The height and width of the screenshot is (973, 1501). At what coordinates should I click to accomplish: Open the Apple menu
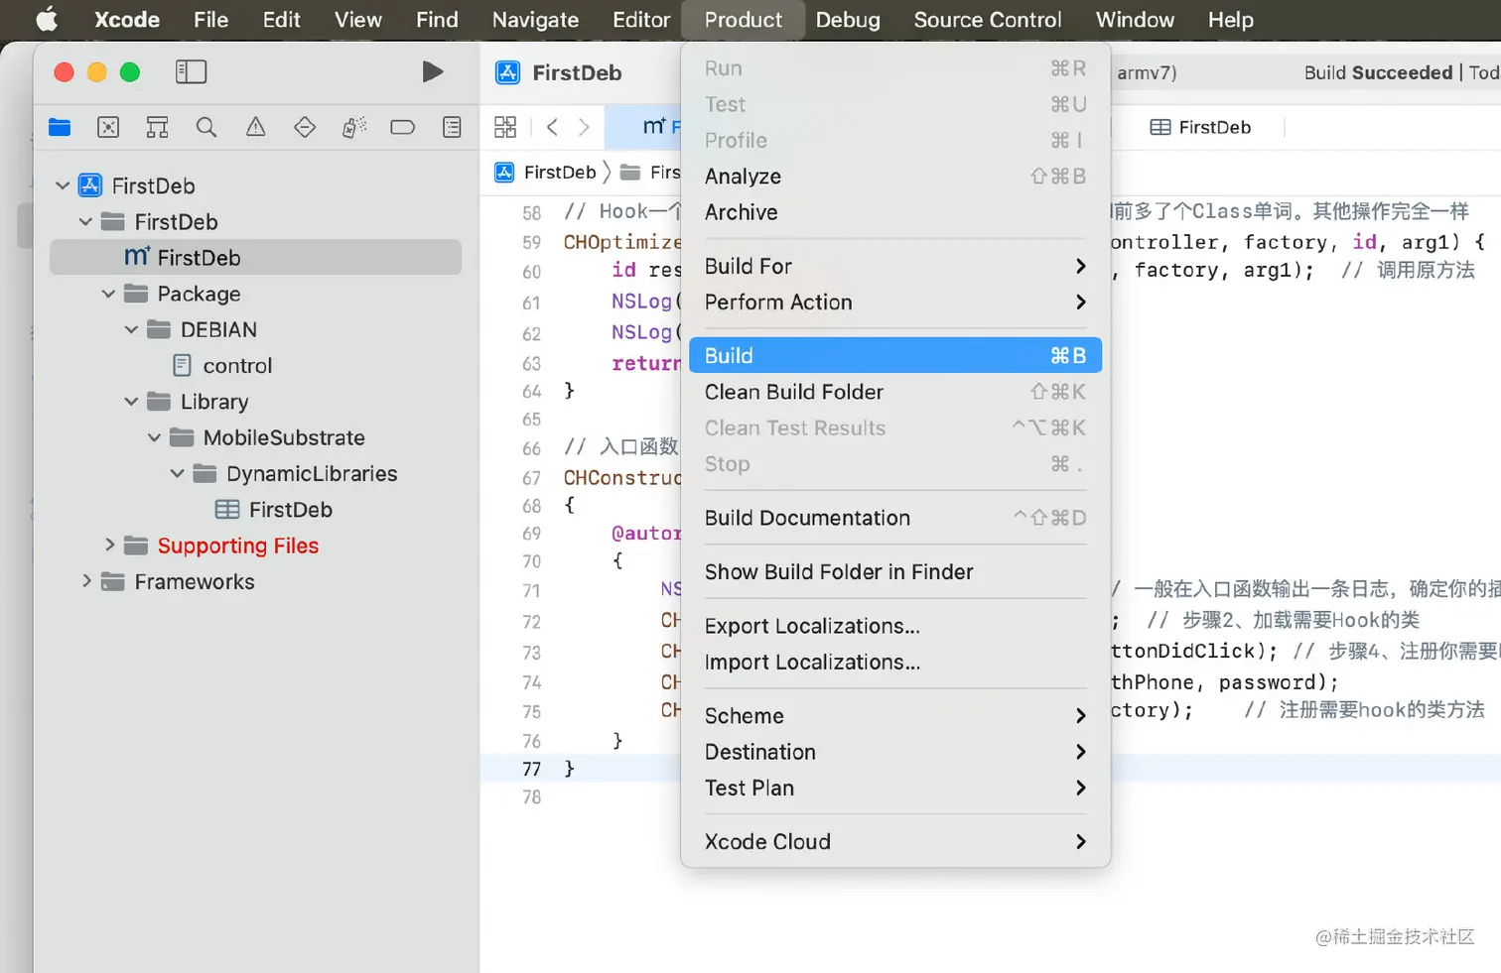pos(47,20)
